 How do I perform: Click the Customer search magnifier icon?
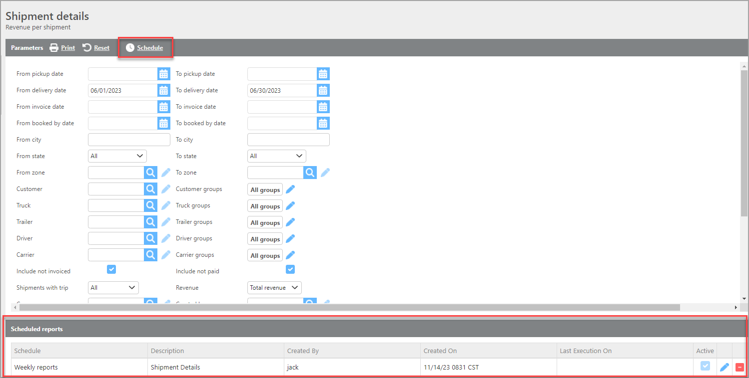(x=150, y=189)
